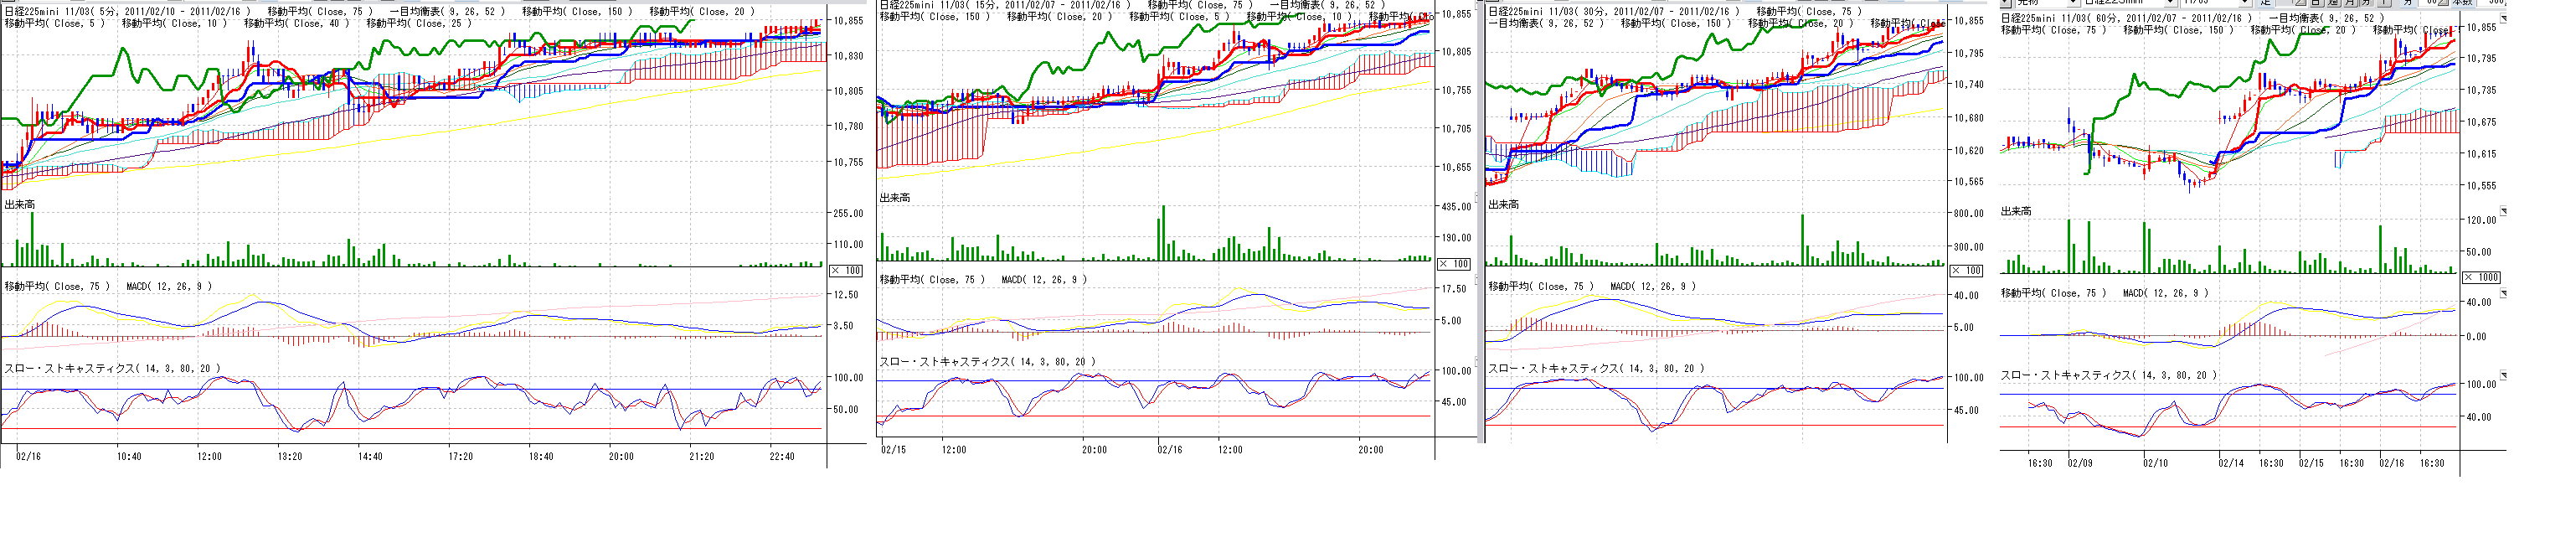The image size is (2576, 553).
Task: Open volume panel menu arrow in 60分 chart
Action: [x=2504, y=211]
